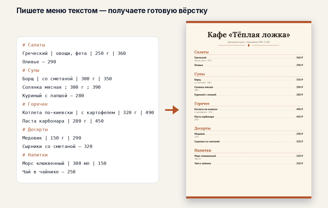Click the subtitle "Домашняя кухня · ежедневно 9:00–21:00"
Image resolution: width=328 pixels, height=208 pixels.
coord(249,42)
